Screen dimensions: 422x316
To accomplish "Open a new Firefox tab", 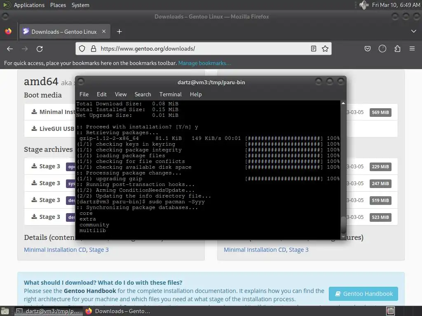I will (x=119, y=32).
